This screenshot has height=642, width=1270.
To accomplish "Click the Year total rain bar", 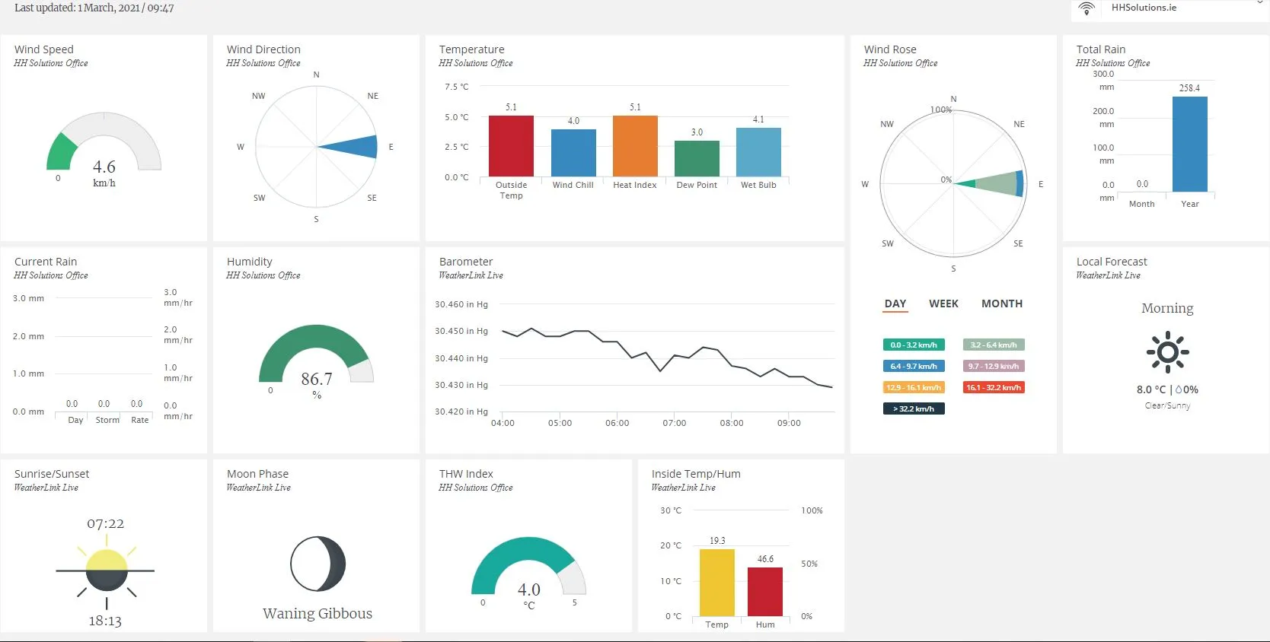I will click(1190, 144).
